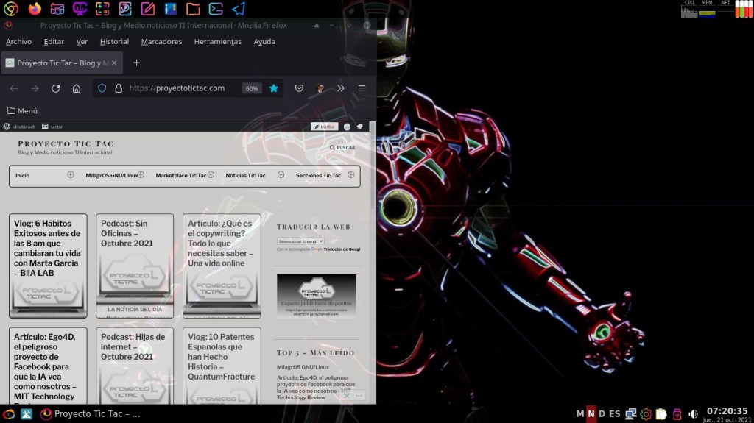Launch the terminal from the top panel
Viewport: 754px width, 423px height.
[x=216, y=9]
